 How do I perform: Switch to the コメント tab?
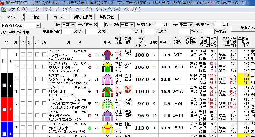[59, 17]
